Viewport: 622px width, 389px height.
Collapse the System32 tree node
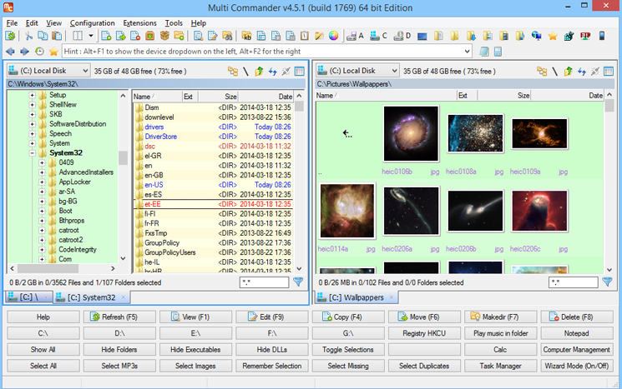click(32, 152)
